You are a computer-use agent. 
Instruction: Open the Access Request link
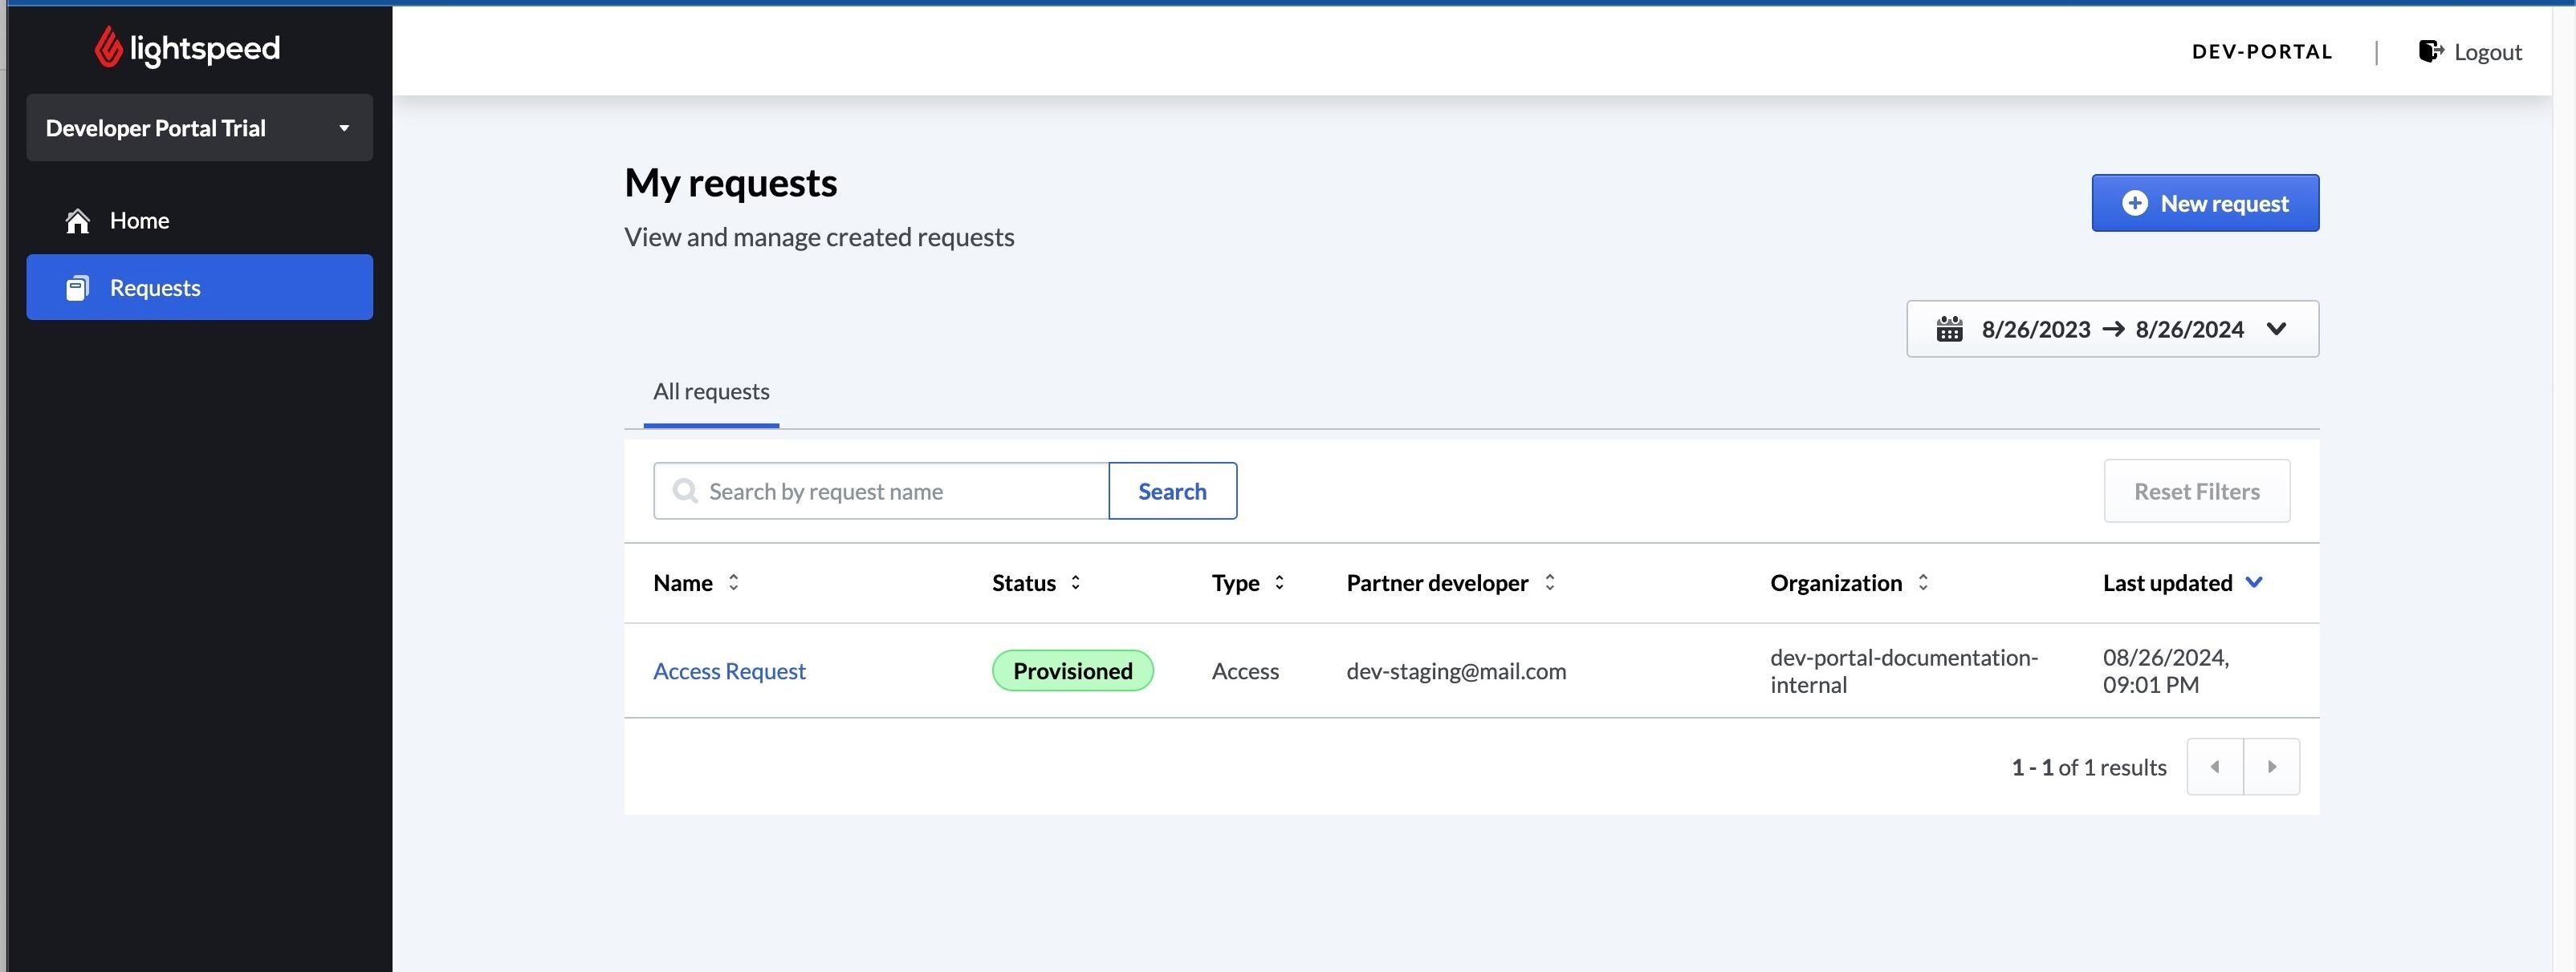click(729, 671)
